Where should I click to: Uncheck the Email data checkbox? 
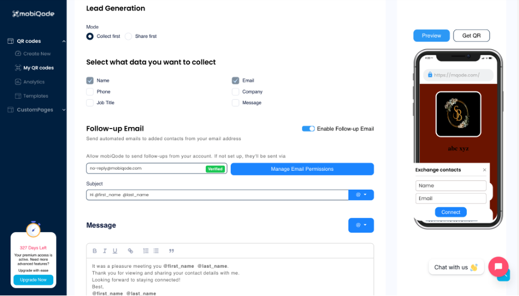click(x=236, y=80)
